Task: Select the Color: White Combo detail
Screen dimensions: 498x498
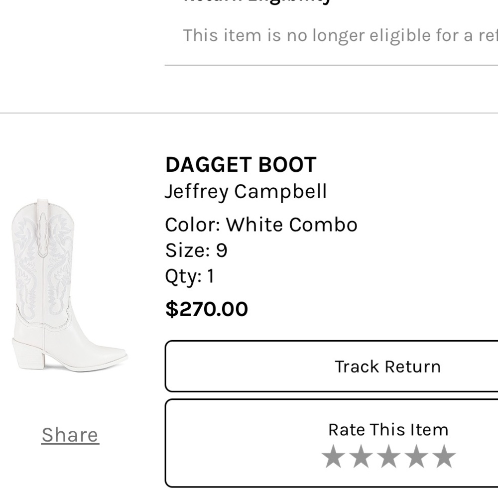Action: coord(261,225)
